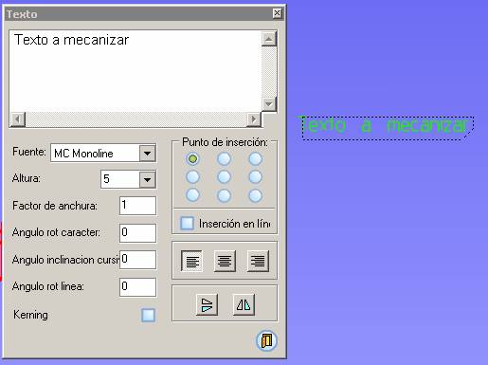Screen dimensions: 488x365
Task: Open the Fuente font dropdown
Action: coord(147,154)
